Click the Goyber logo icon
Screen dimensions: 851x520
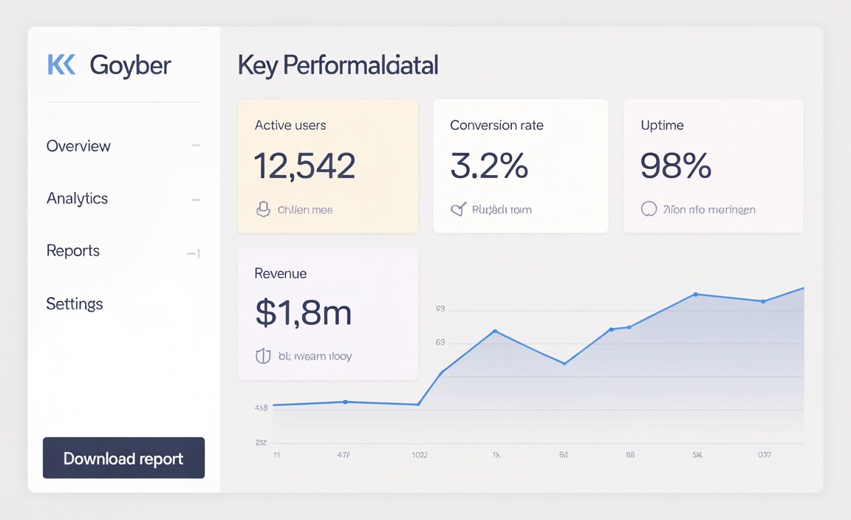(61, 65)
